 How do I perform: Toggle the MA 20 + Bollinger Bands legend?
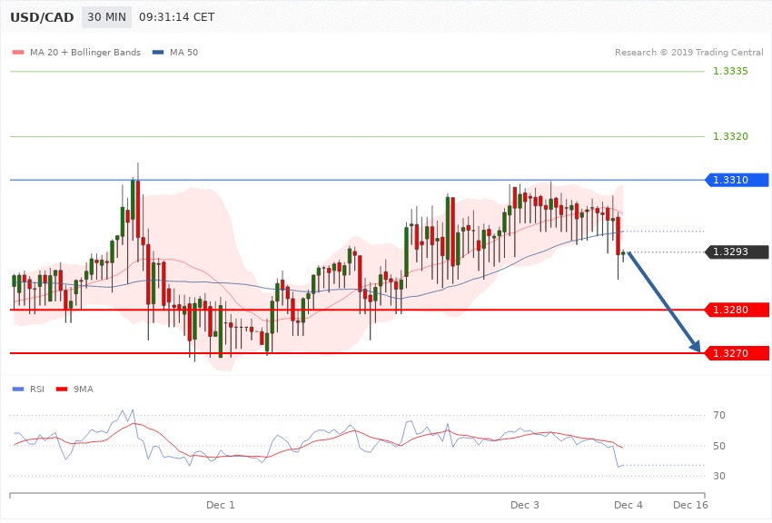[x=85, y=53]
